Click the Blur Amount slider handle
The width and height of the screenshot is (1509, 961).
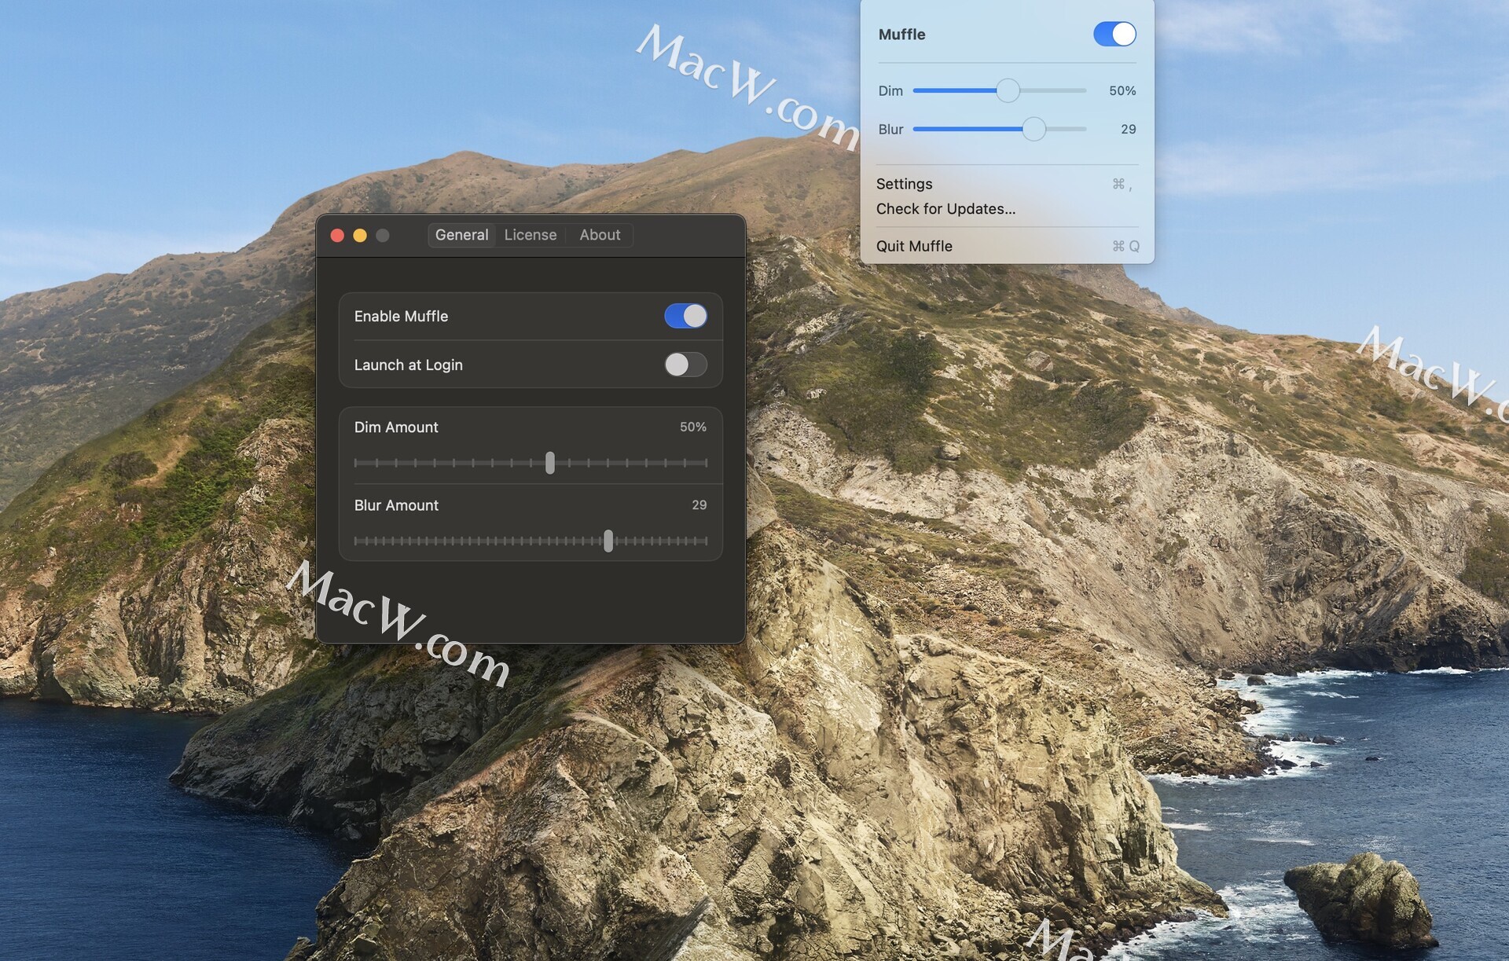point(608,541)
